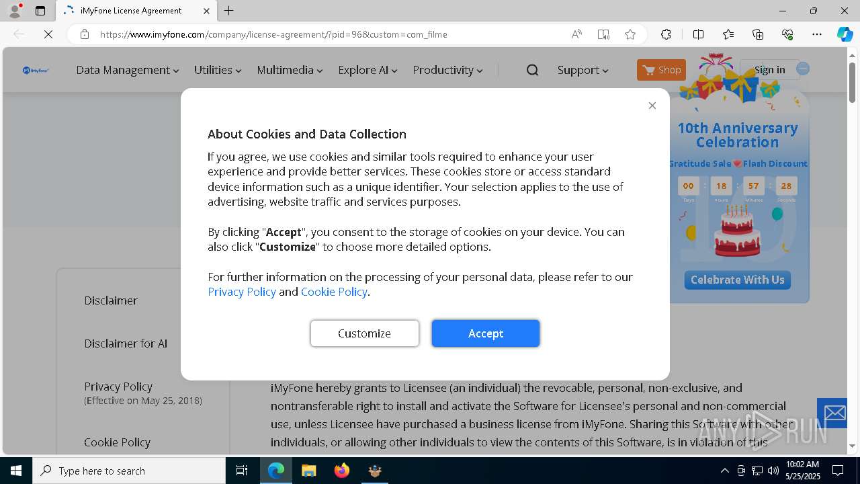Open the taskbar clock and date
Image resolution: width=860 pixels, height=484 pixels.
tap(802, 471)
